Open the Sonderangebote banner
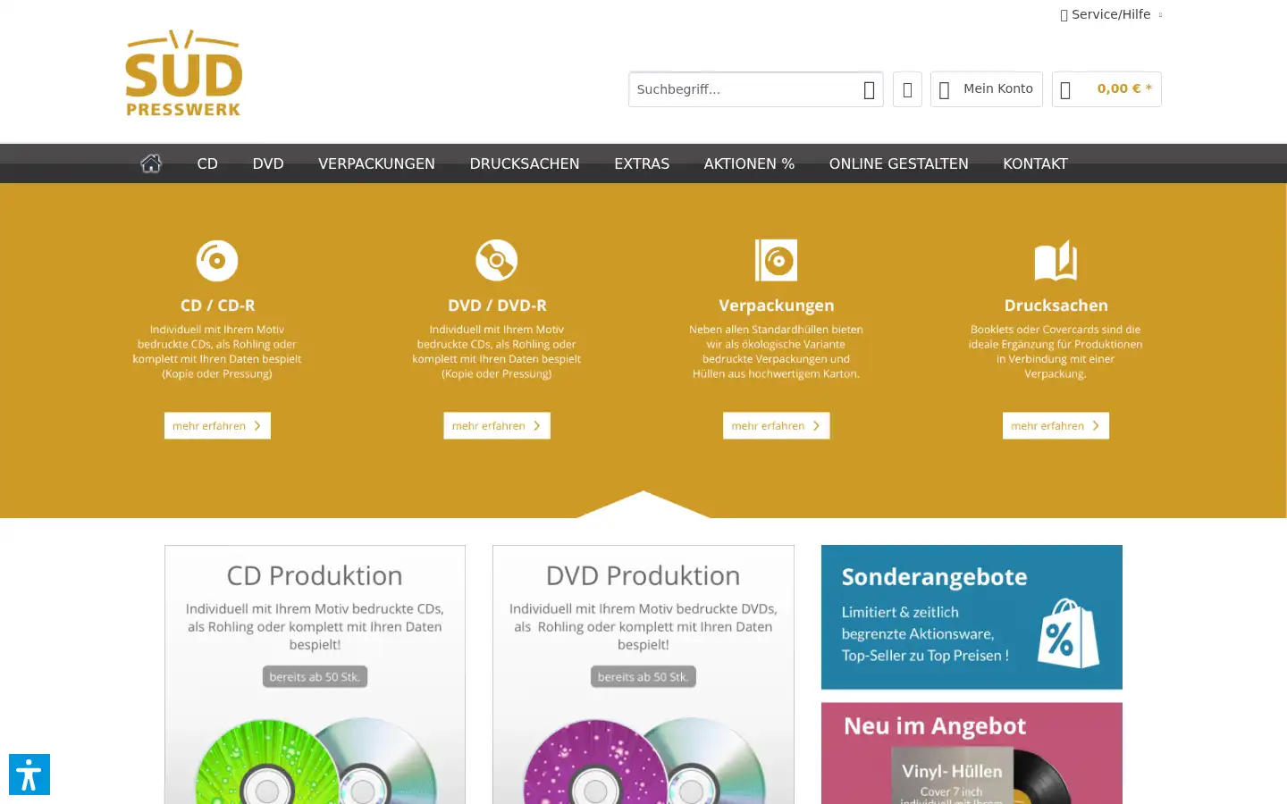1287x804 pixels. pyautogui.click(x=972, y=617)
